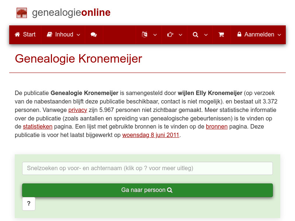Open the chevron next to the search icon
Image resolution: width=295 pixels, height=221 pixels.
(206, 35)
